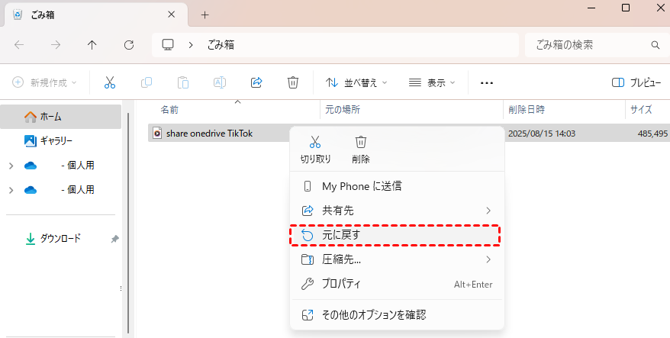Choose 削除 in the context menu
The width and height of the screenshot is (670, 338).
[361, 150]
